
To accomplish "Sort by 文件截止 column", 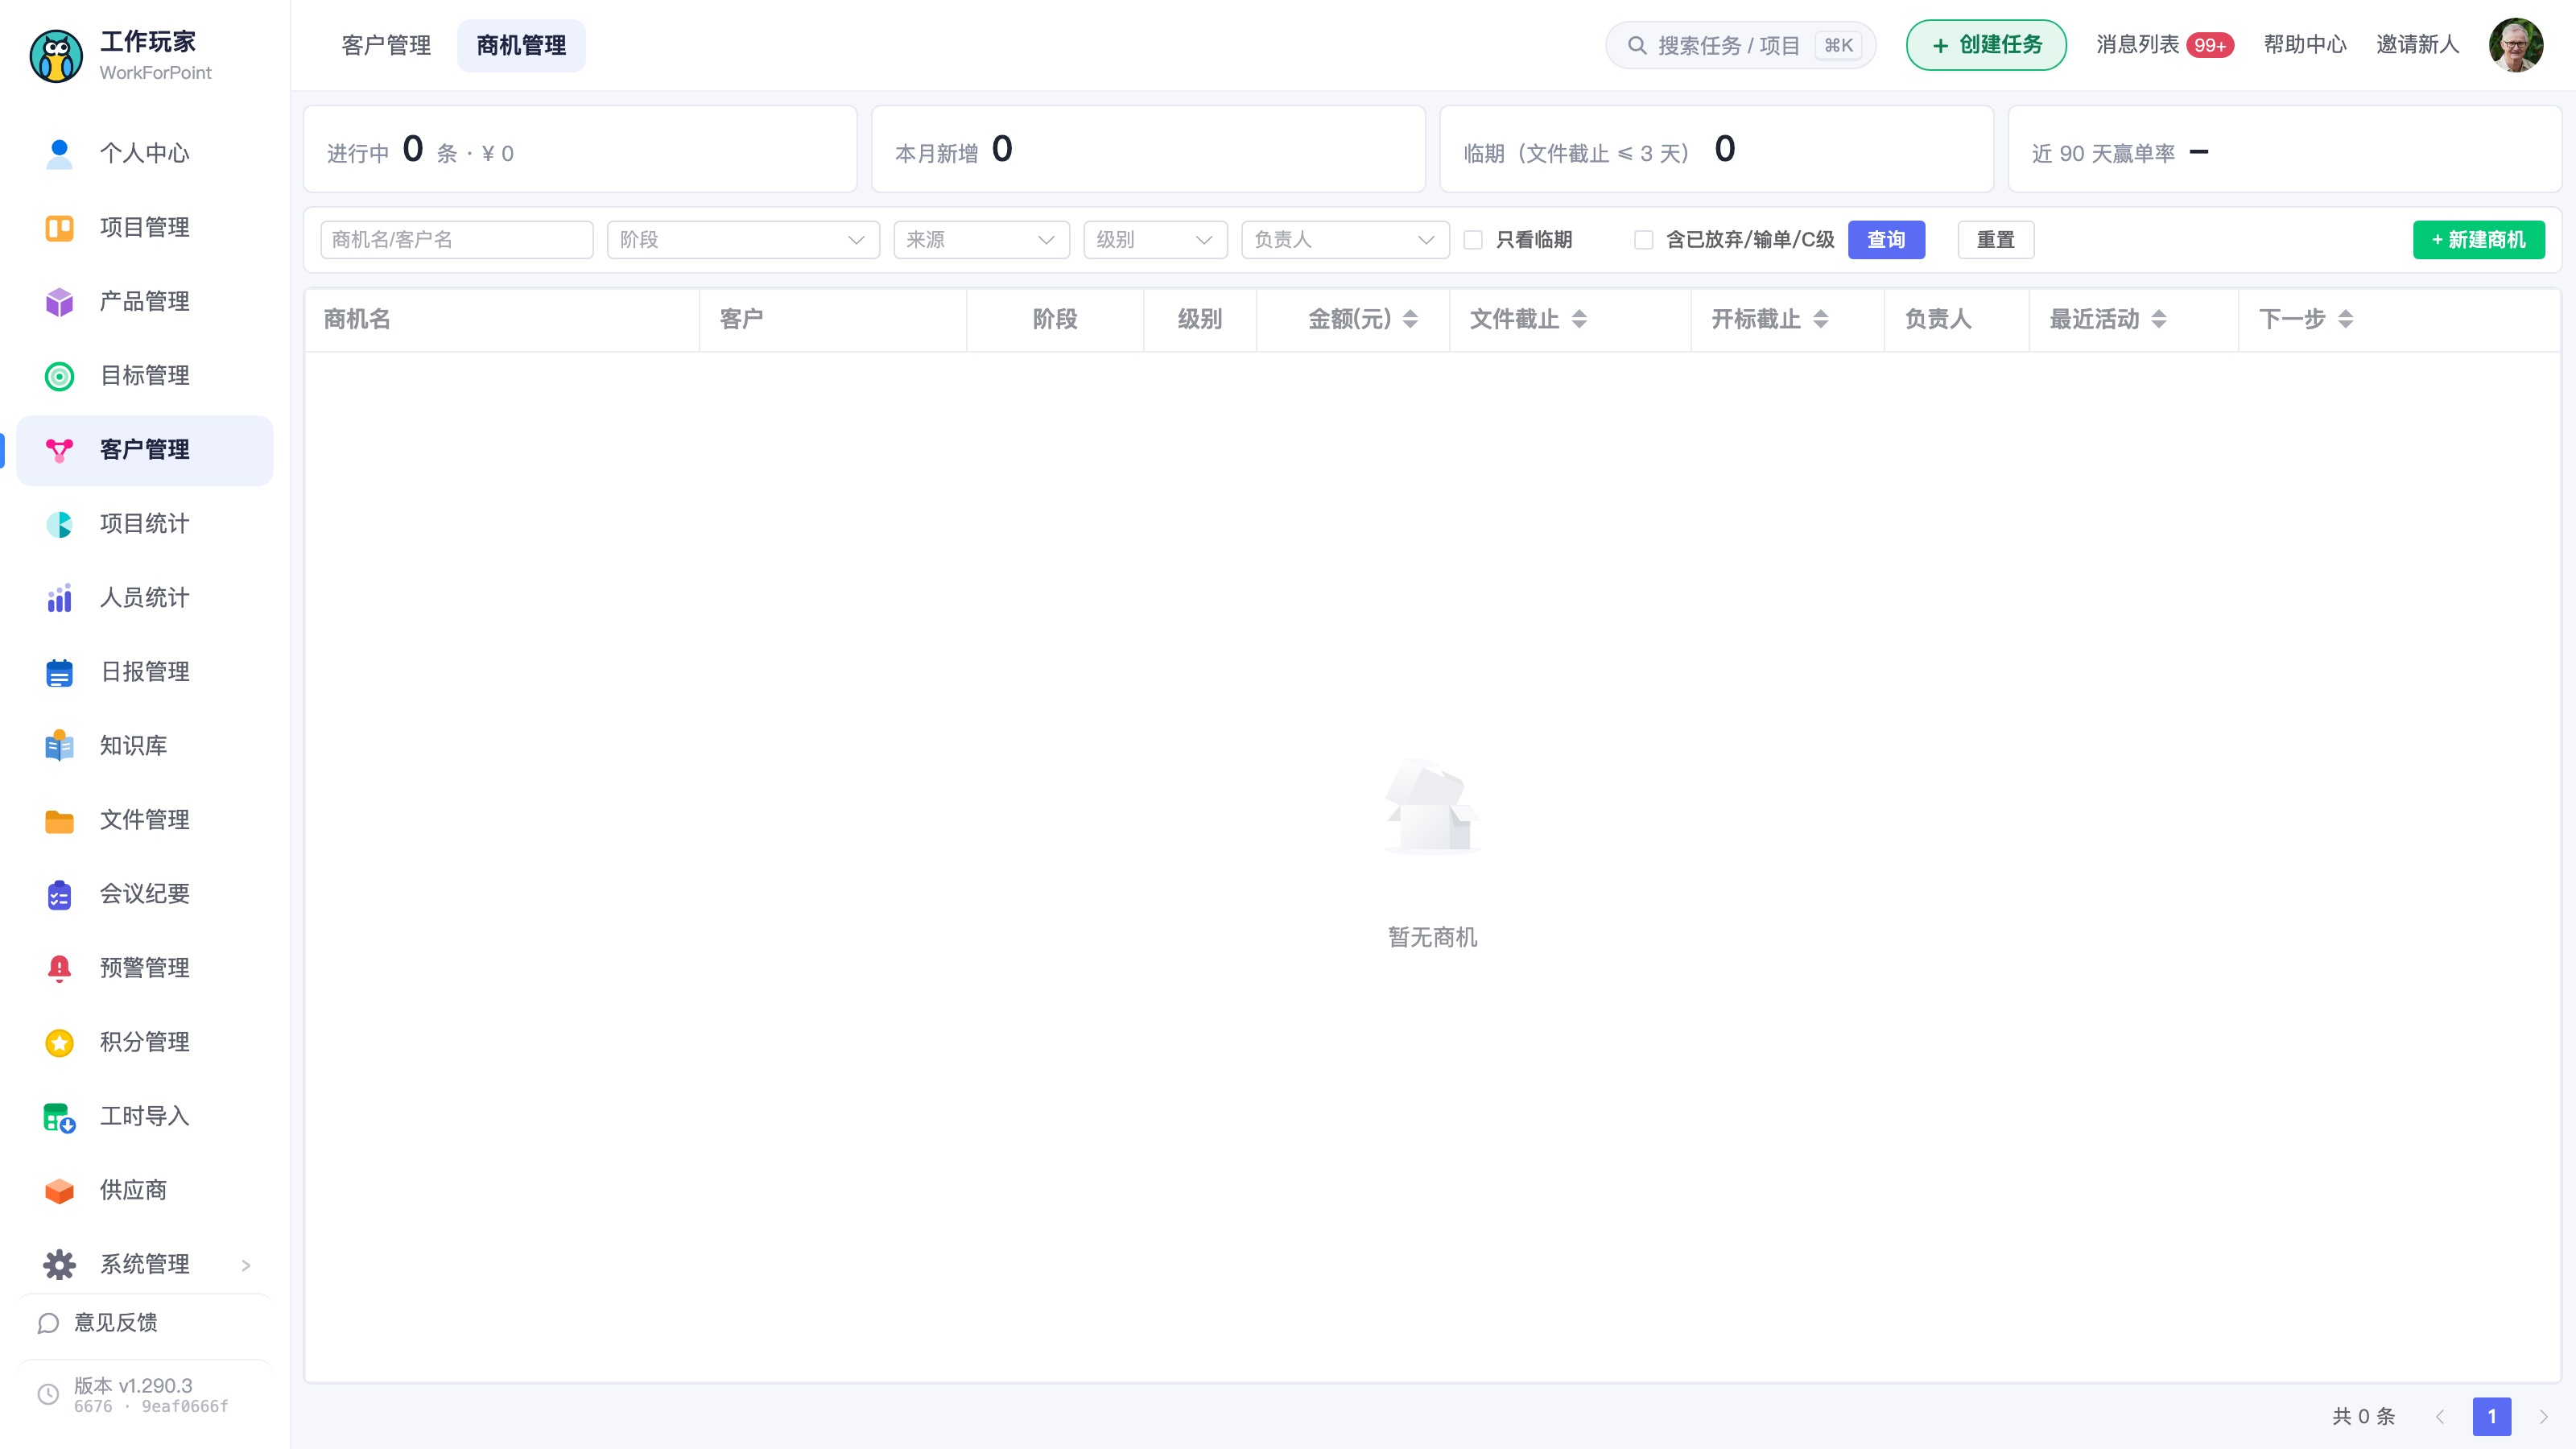I will [1579, 319].
